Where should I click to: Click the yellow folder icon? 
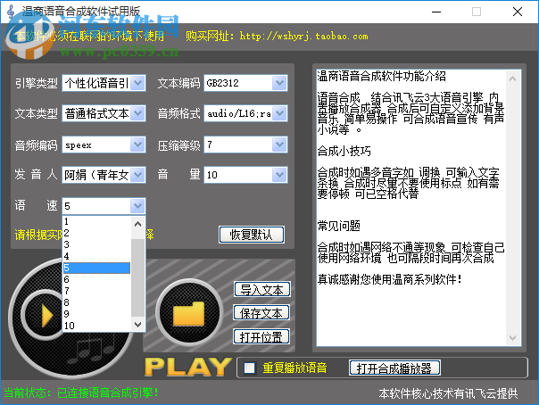(188, 313)
